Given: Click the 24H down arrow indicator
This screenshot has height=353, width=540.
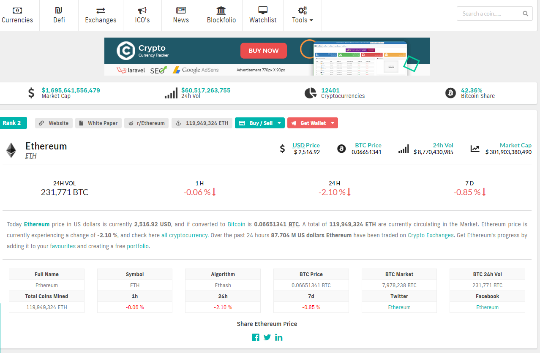Looking at the screenshot, I should pos(349,192).
